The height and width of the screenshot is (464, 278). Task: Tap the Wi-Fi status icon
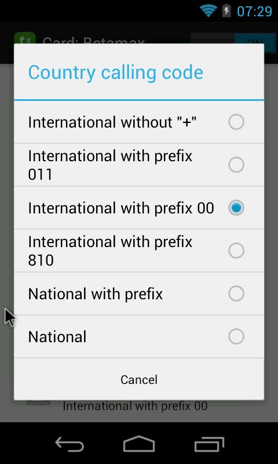(209, 11)
